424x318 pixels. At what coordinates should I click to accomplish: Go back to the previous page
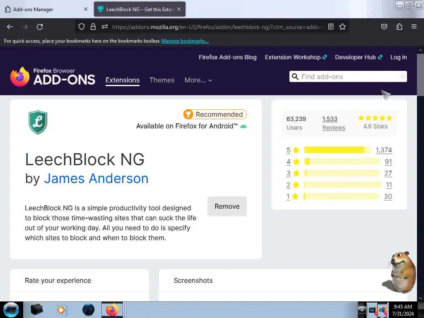pyautogui.click(x=10, y=27)
